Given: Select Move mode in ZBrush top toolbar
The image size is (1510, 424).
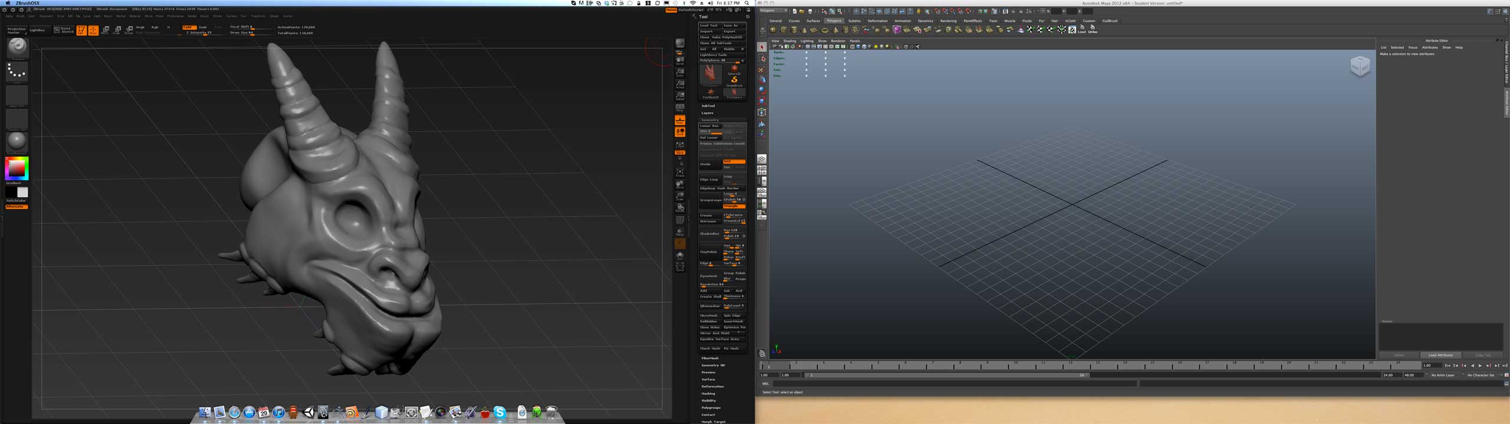Looking at the screenshot, I should (105, 30).
